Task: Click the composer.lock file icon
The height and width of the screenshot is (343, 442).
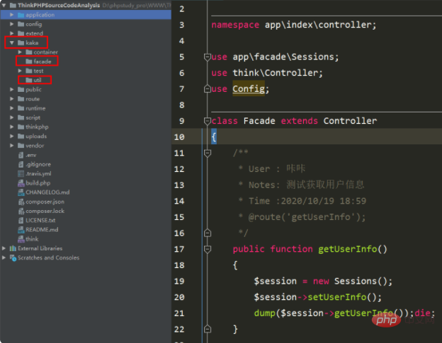Action: [21, 211]
